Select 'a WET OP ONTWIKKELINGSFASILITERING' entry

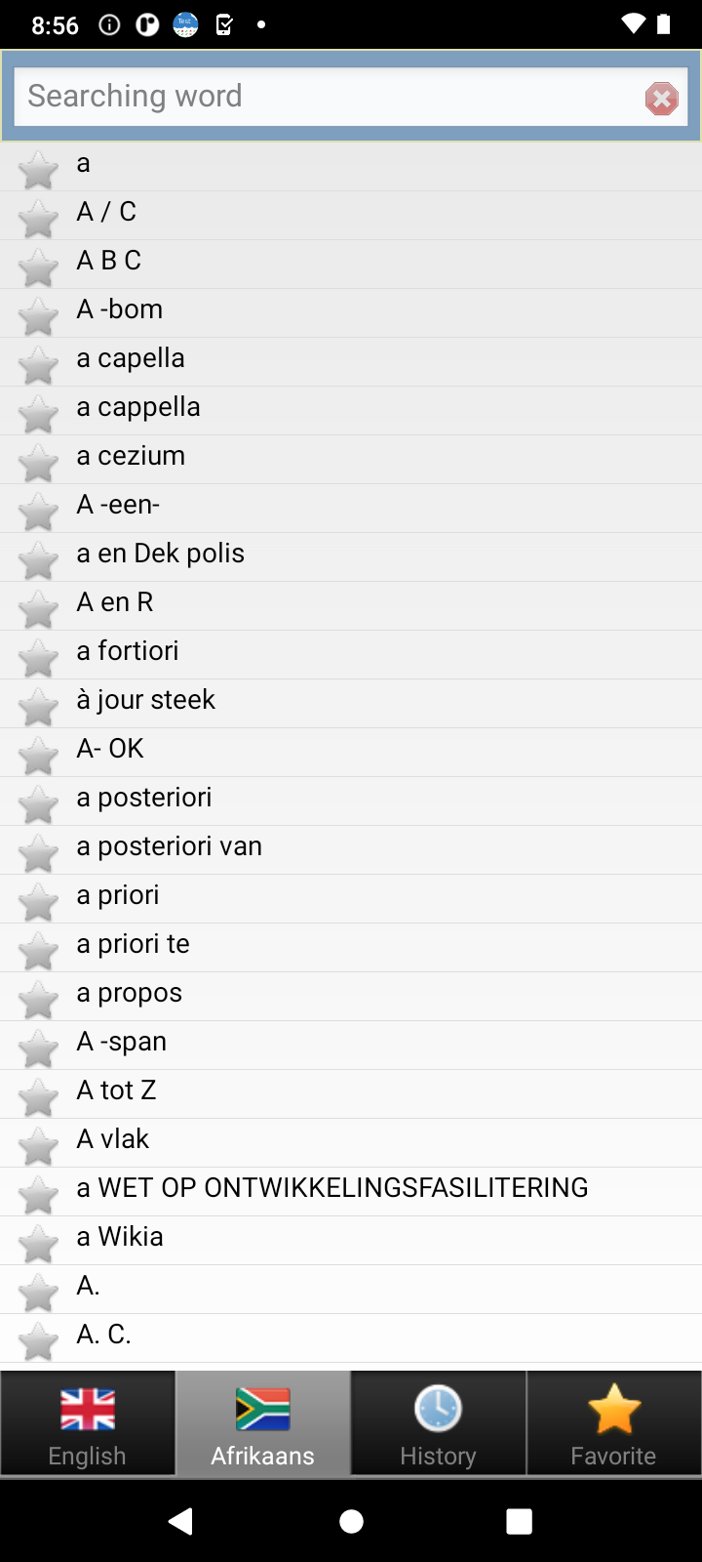332,1188
